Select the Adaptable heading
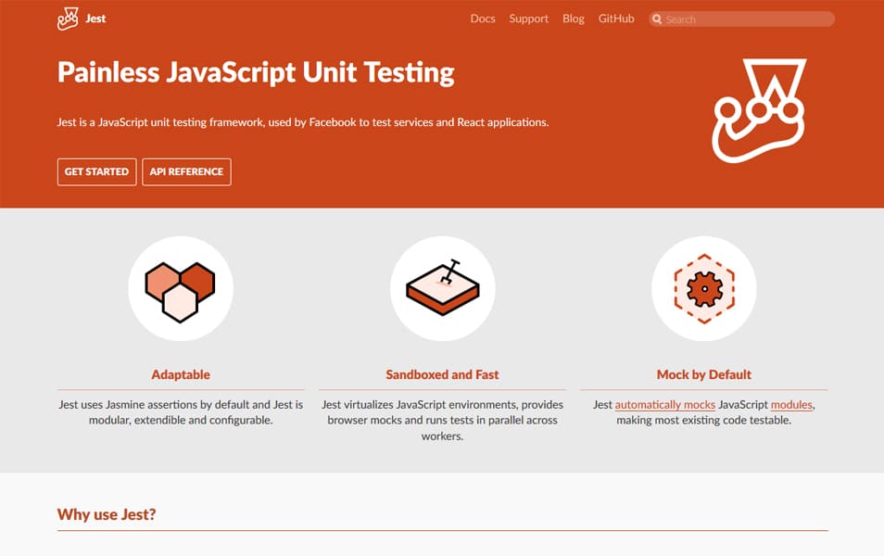The height and width of the screenshot is (556, 884). point(181,374)
